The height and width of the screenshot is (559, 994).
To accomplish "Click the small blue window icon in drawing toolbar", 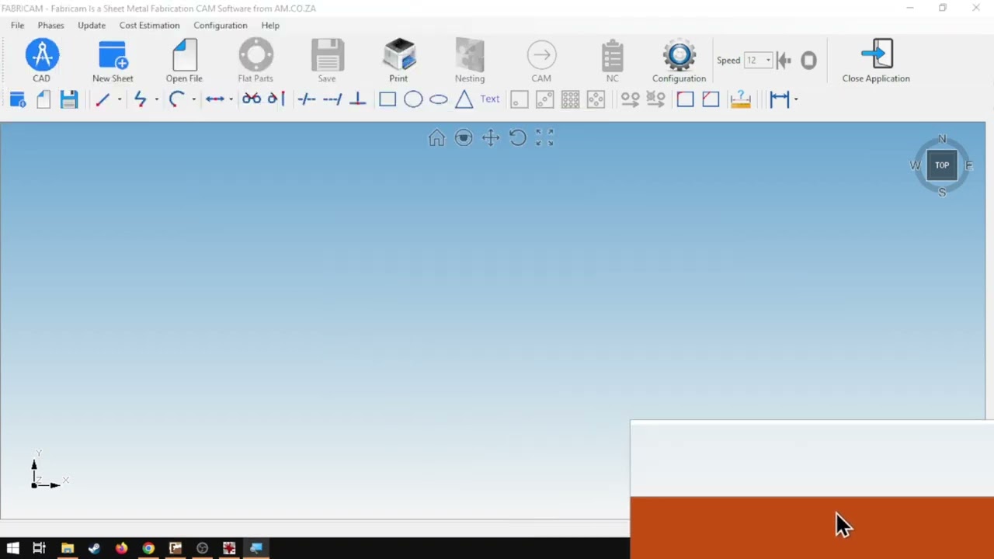I will [x=17, y=99].
